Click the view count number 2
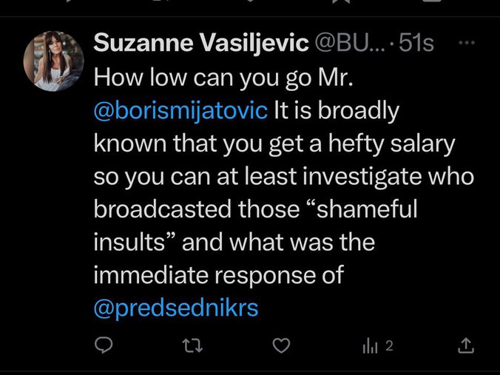 389,345
